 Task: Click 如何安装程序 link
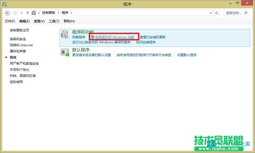click(x=146, y=42)
